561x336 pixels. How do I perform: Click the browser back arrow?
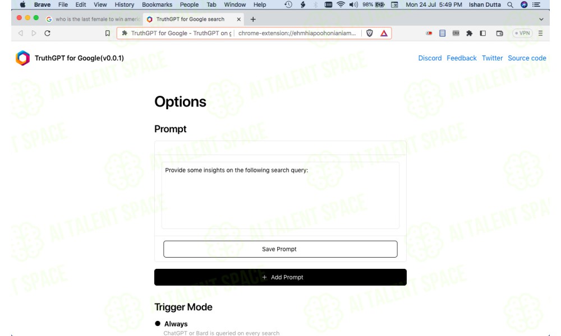point(21,33)
